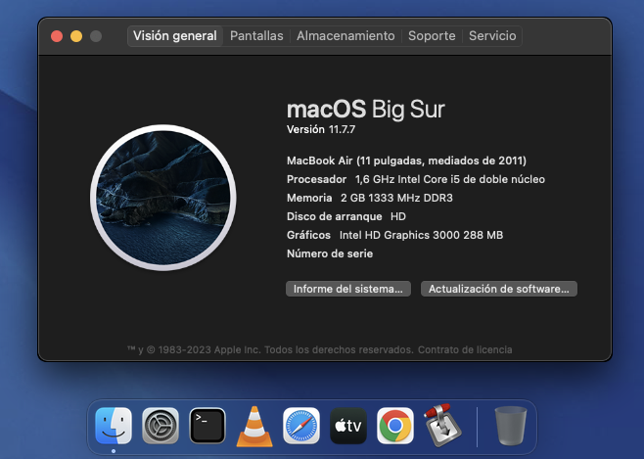Close the About This Mac window

tap(57, 36)
